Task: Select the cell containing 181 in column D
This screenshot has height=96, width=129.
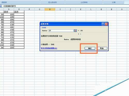Action: point(9,27)
